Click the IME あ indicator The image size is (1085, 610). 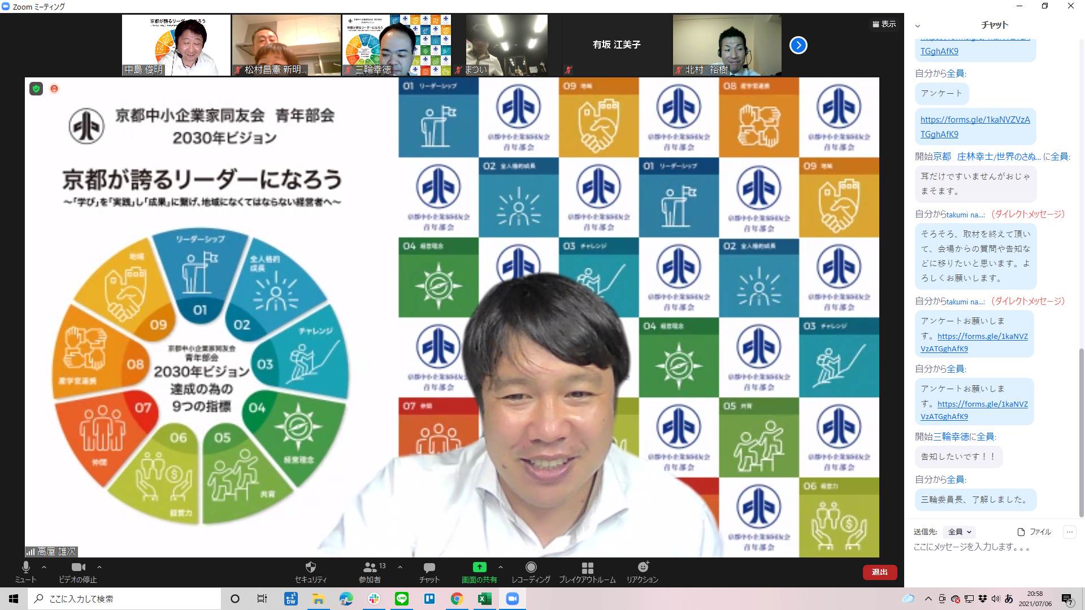(1009, 599)
